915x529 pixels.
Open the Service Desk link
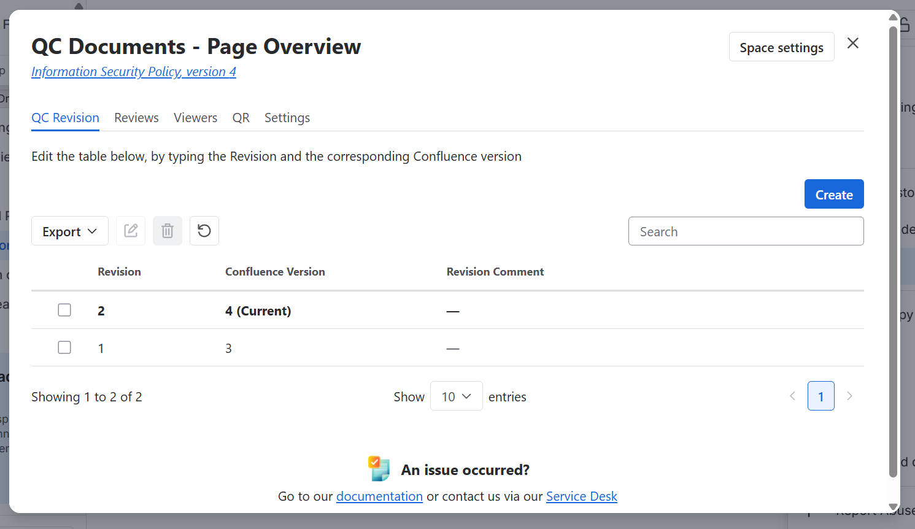(582, 496)
